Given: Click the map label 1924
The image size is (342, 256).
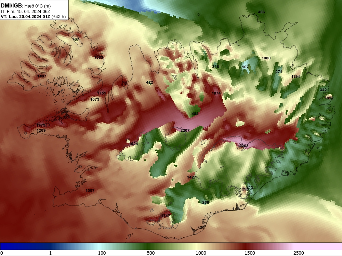Looking at the screenshot, I should click(133, 143).
